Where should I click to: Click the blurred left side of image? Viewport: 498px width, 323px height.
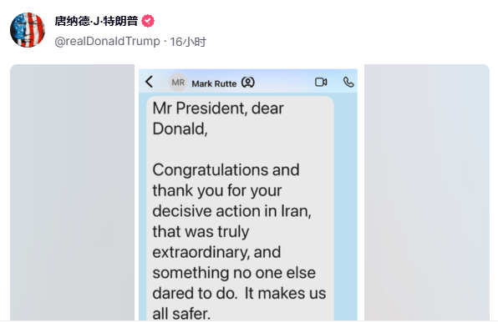[x=72, y=192]
